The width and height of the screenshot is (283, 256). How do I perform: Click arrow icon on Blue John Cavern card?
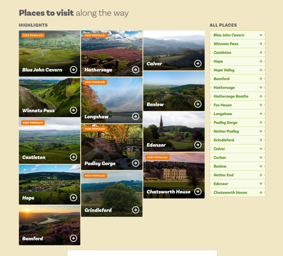(x=74, y=70)
